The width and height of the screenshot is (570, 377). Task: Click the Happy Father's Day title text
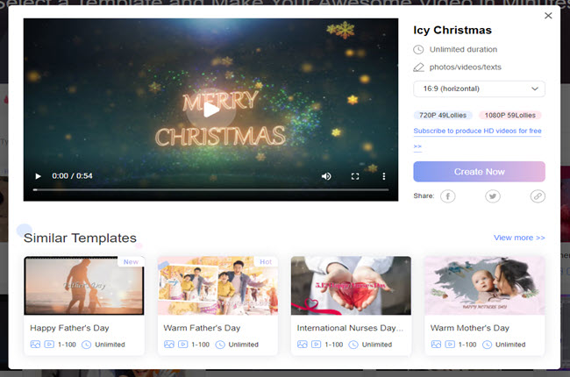(69, 328)
